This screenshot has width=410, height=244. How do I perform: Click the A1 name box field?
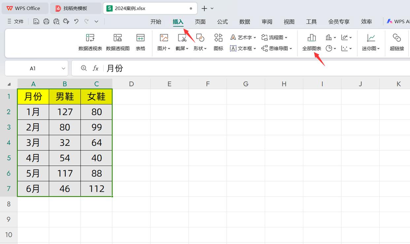pos(33,68)
